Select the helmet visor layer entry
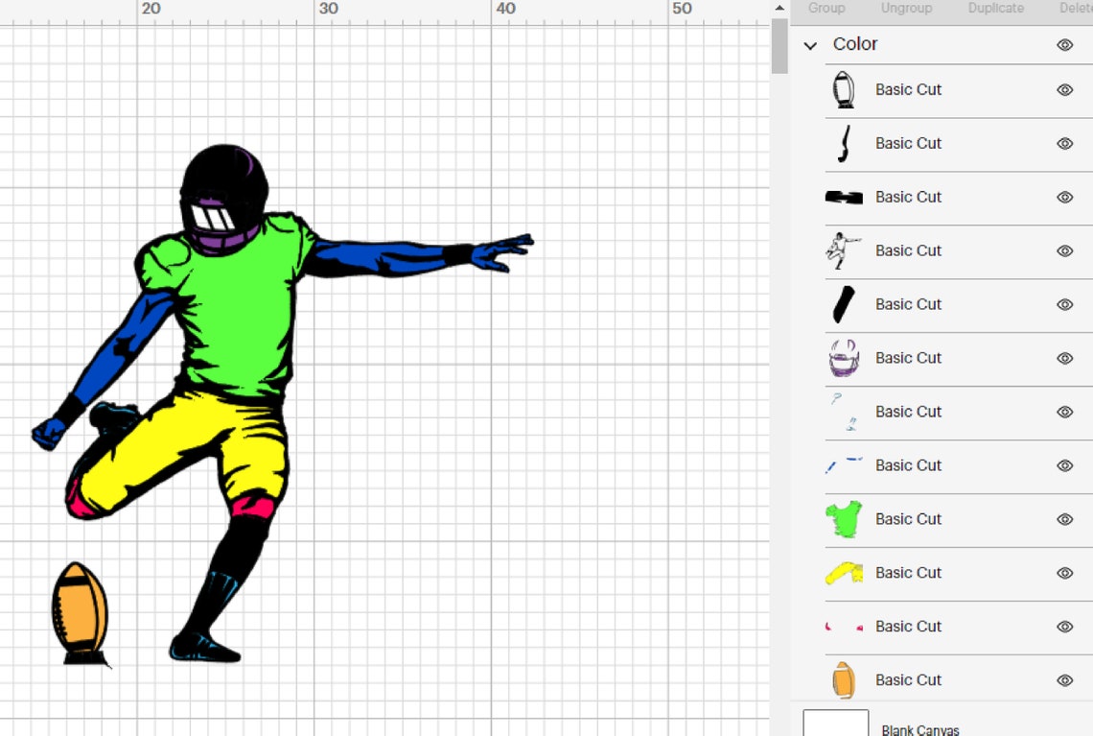The image size is (1093, 736). (843, 412)
